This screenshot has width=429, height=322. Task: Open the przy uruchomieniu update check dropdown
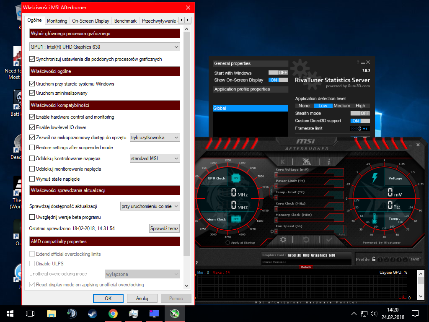tap(150, 206)
